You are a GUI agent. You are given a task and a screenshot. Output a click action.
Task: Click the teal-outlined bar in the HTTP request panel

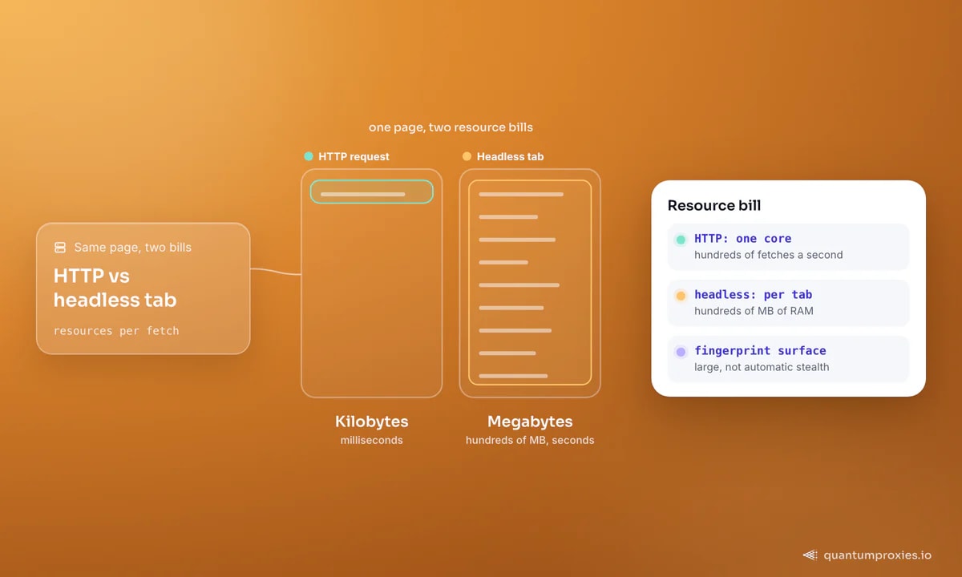tap(371, 192)
